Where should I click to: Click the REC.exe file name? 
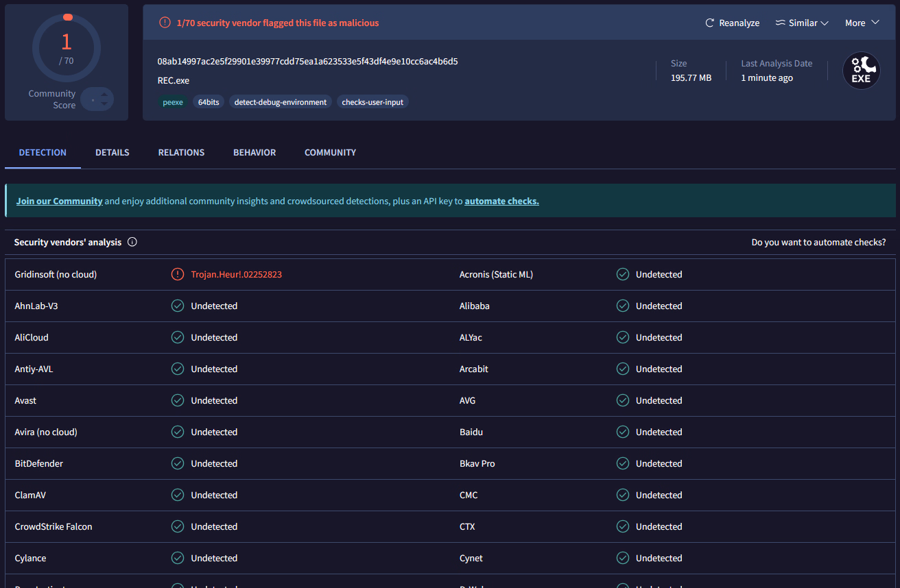pos(173,80)
